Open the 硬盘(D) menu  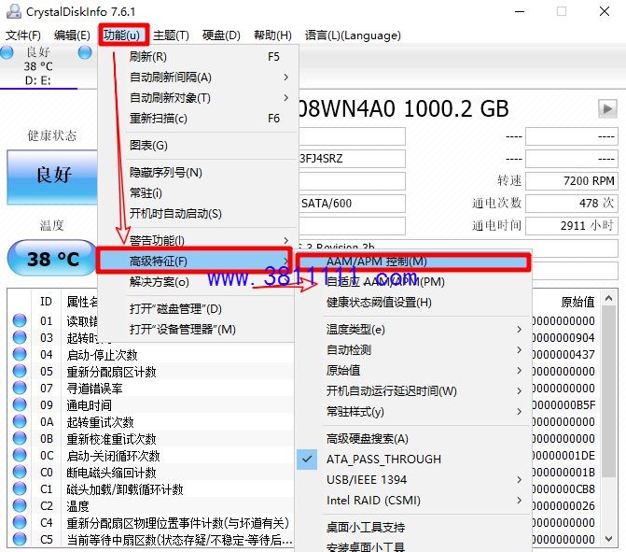point(221,35)
